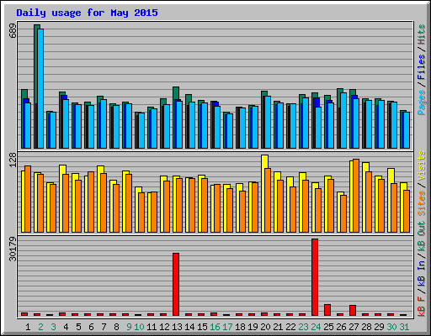Viewport: 431px width, 336px height.
Task: Click day 30 on the x-axis
Action: pyautogui.click(x=391, y=327)
